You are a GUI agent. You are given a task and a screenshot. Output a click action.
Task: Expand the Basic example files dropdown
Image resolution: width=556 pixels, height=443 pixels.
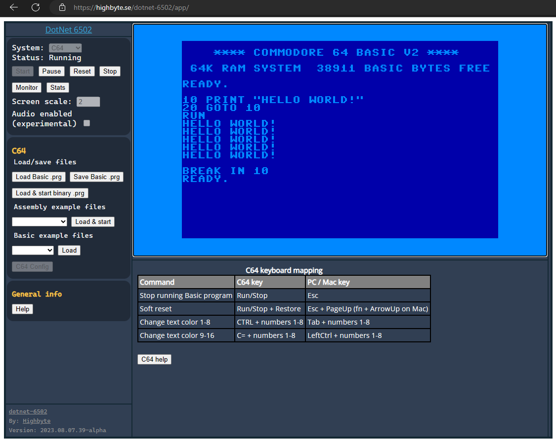click(33, 251)
